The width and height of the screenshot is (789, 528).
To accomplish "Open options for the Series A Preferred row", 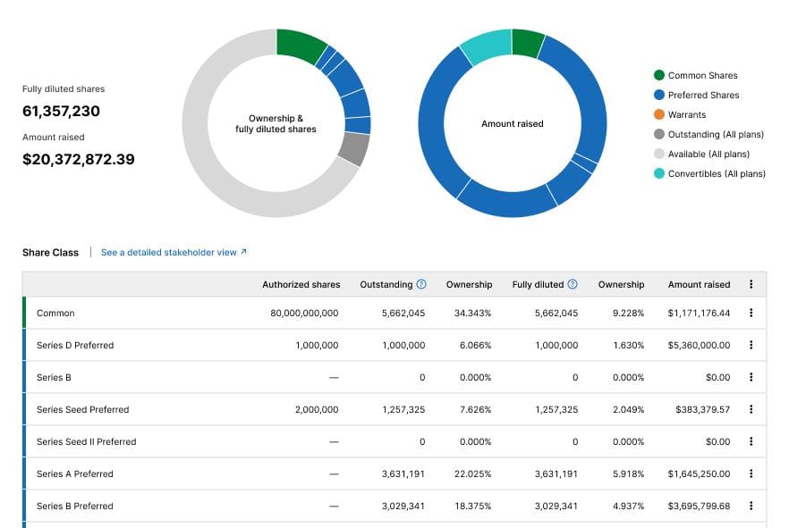I will point(751,474).
